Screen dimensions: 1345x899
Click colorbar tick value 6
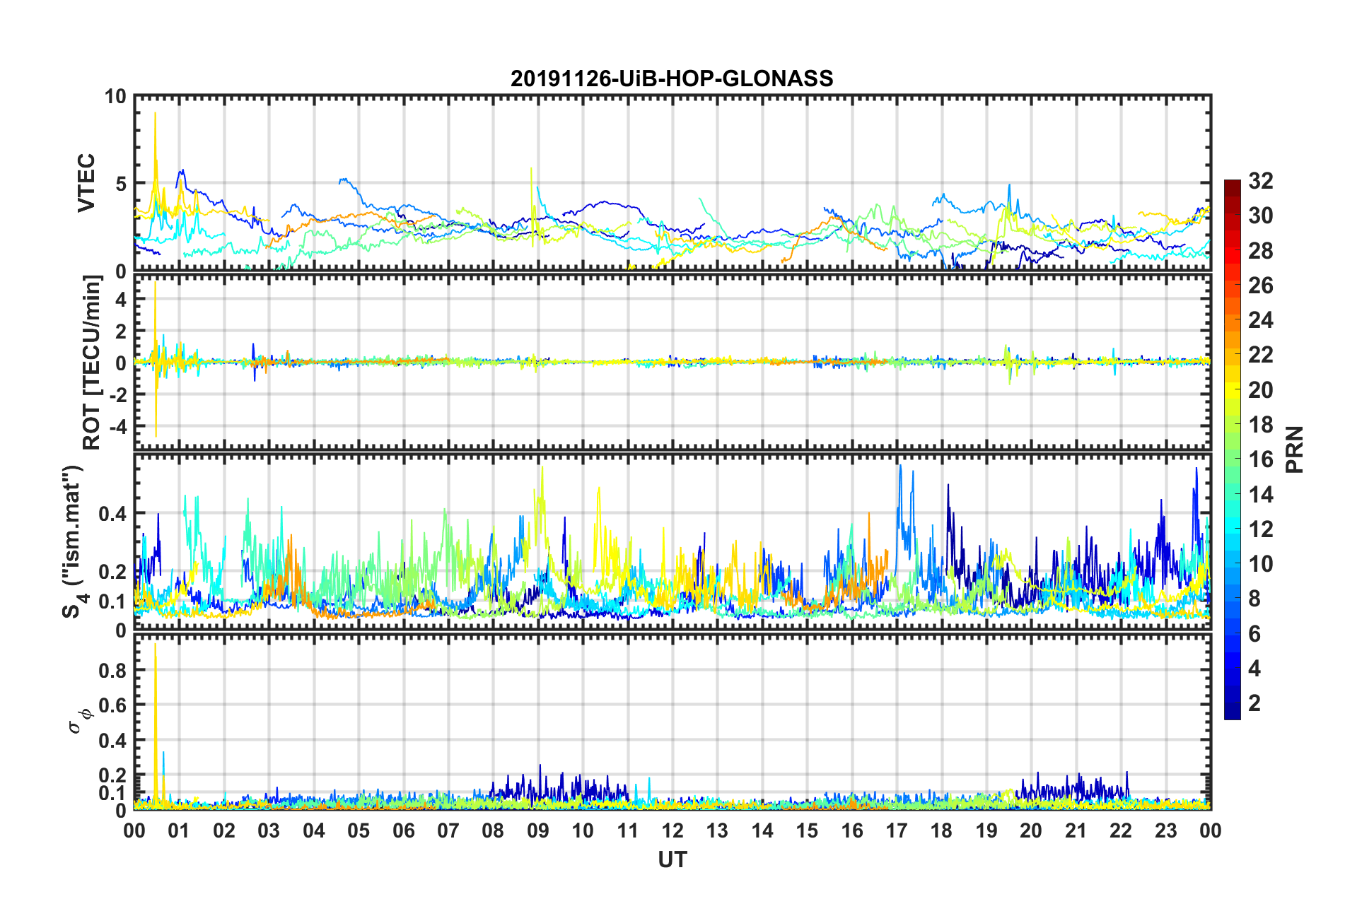coord(1254,634)
